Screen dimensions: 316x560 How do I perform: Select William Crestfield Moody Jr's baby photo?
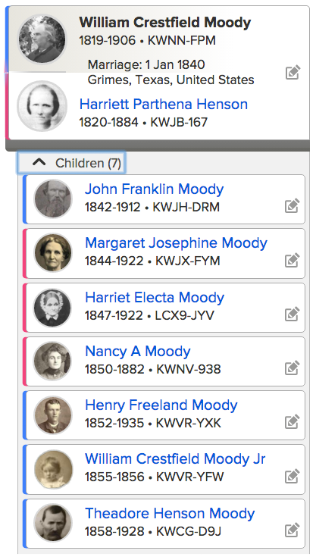point(53,469)
